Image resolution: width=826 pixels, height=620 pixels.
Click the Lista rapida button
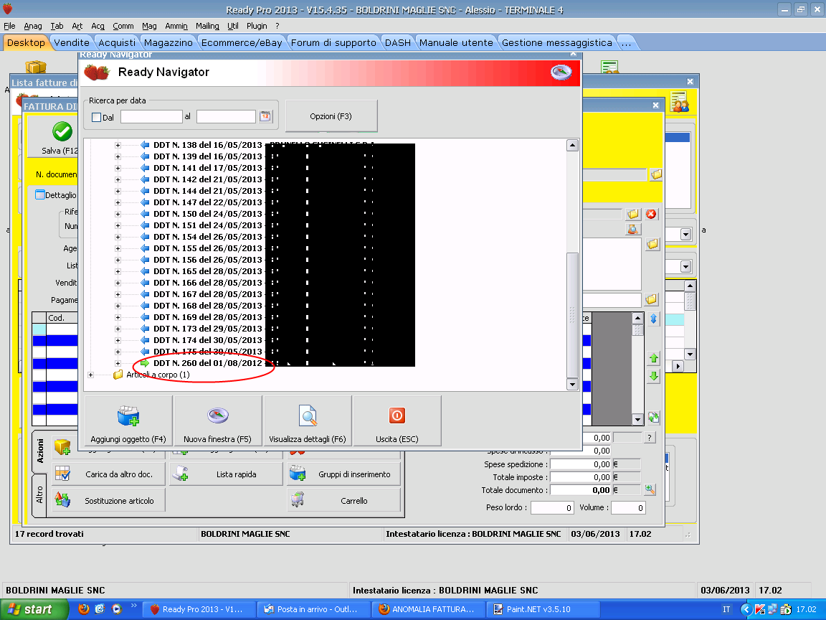(227, 474)
